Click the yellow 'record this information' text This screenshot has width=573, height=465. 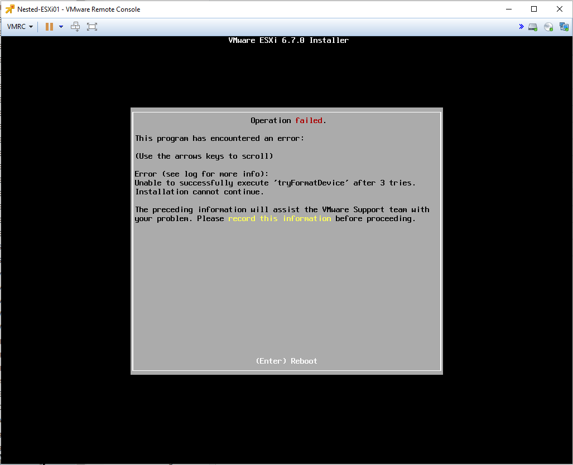[280, 219]
